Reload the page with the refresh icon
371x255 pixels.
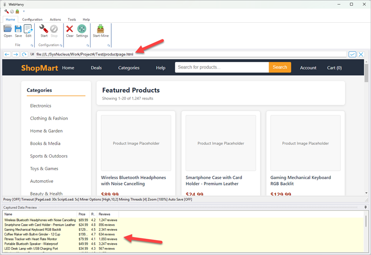24,54
